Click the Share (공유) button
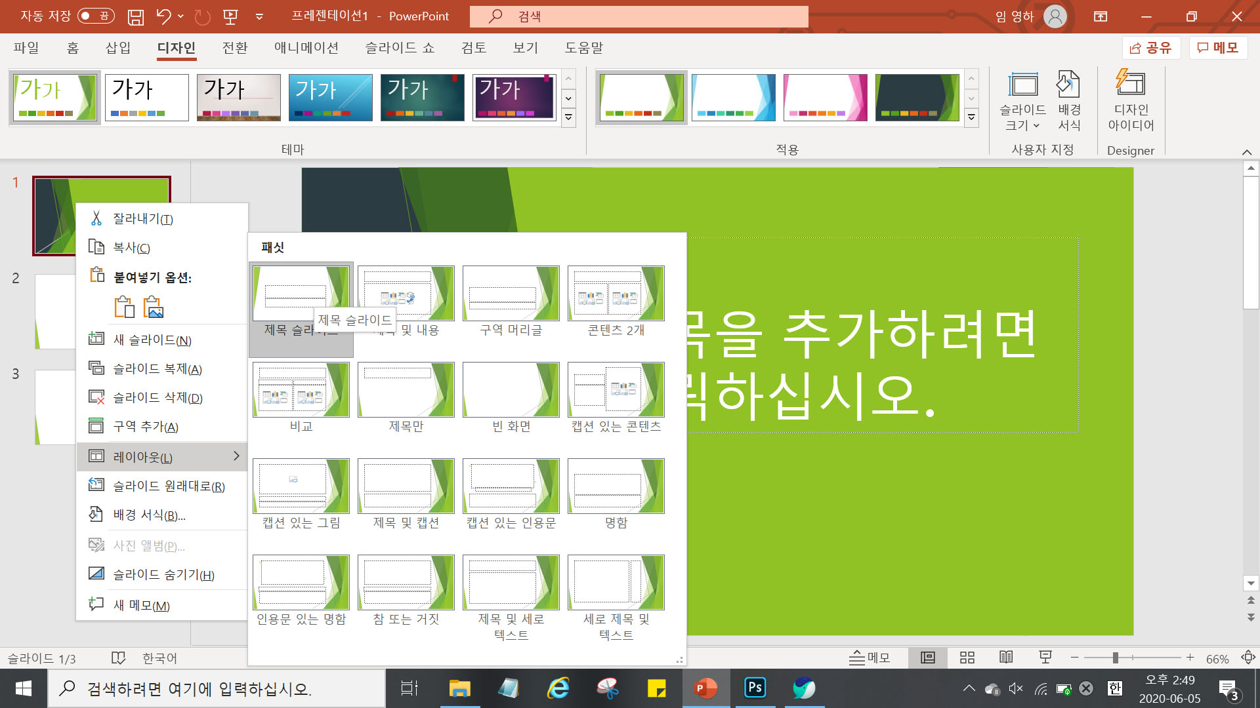 [1150, 48]
